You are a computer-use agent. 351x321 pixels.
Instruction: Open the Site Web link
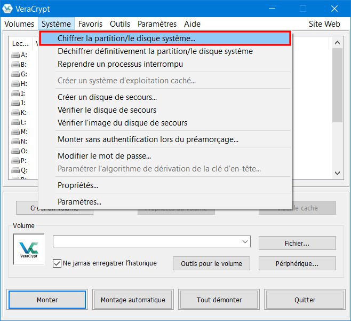(324, 24)
